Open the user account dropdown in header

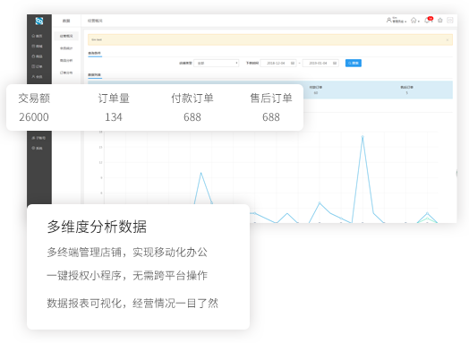397,21
